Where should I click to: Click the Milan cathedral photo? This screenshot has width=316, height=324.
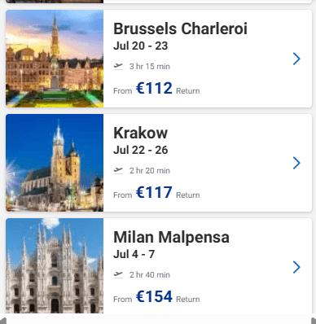tap(55, 266)
